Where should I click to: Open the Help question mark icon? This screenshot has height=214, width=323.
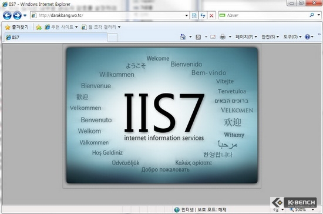click(x=307, y=37)
